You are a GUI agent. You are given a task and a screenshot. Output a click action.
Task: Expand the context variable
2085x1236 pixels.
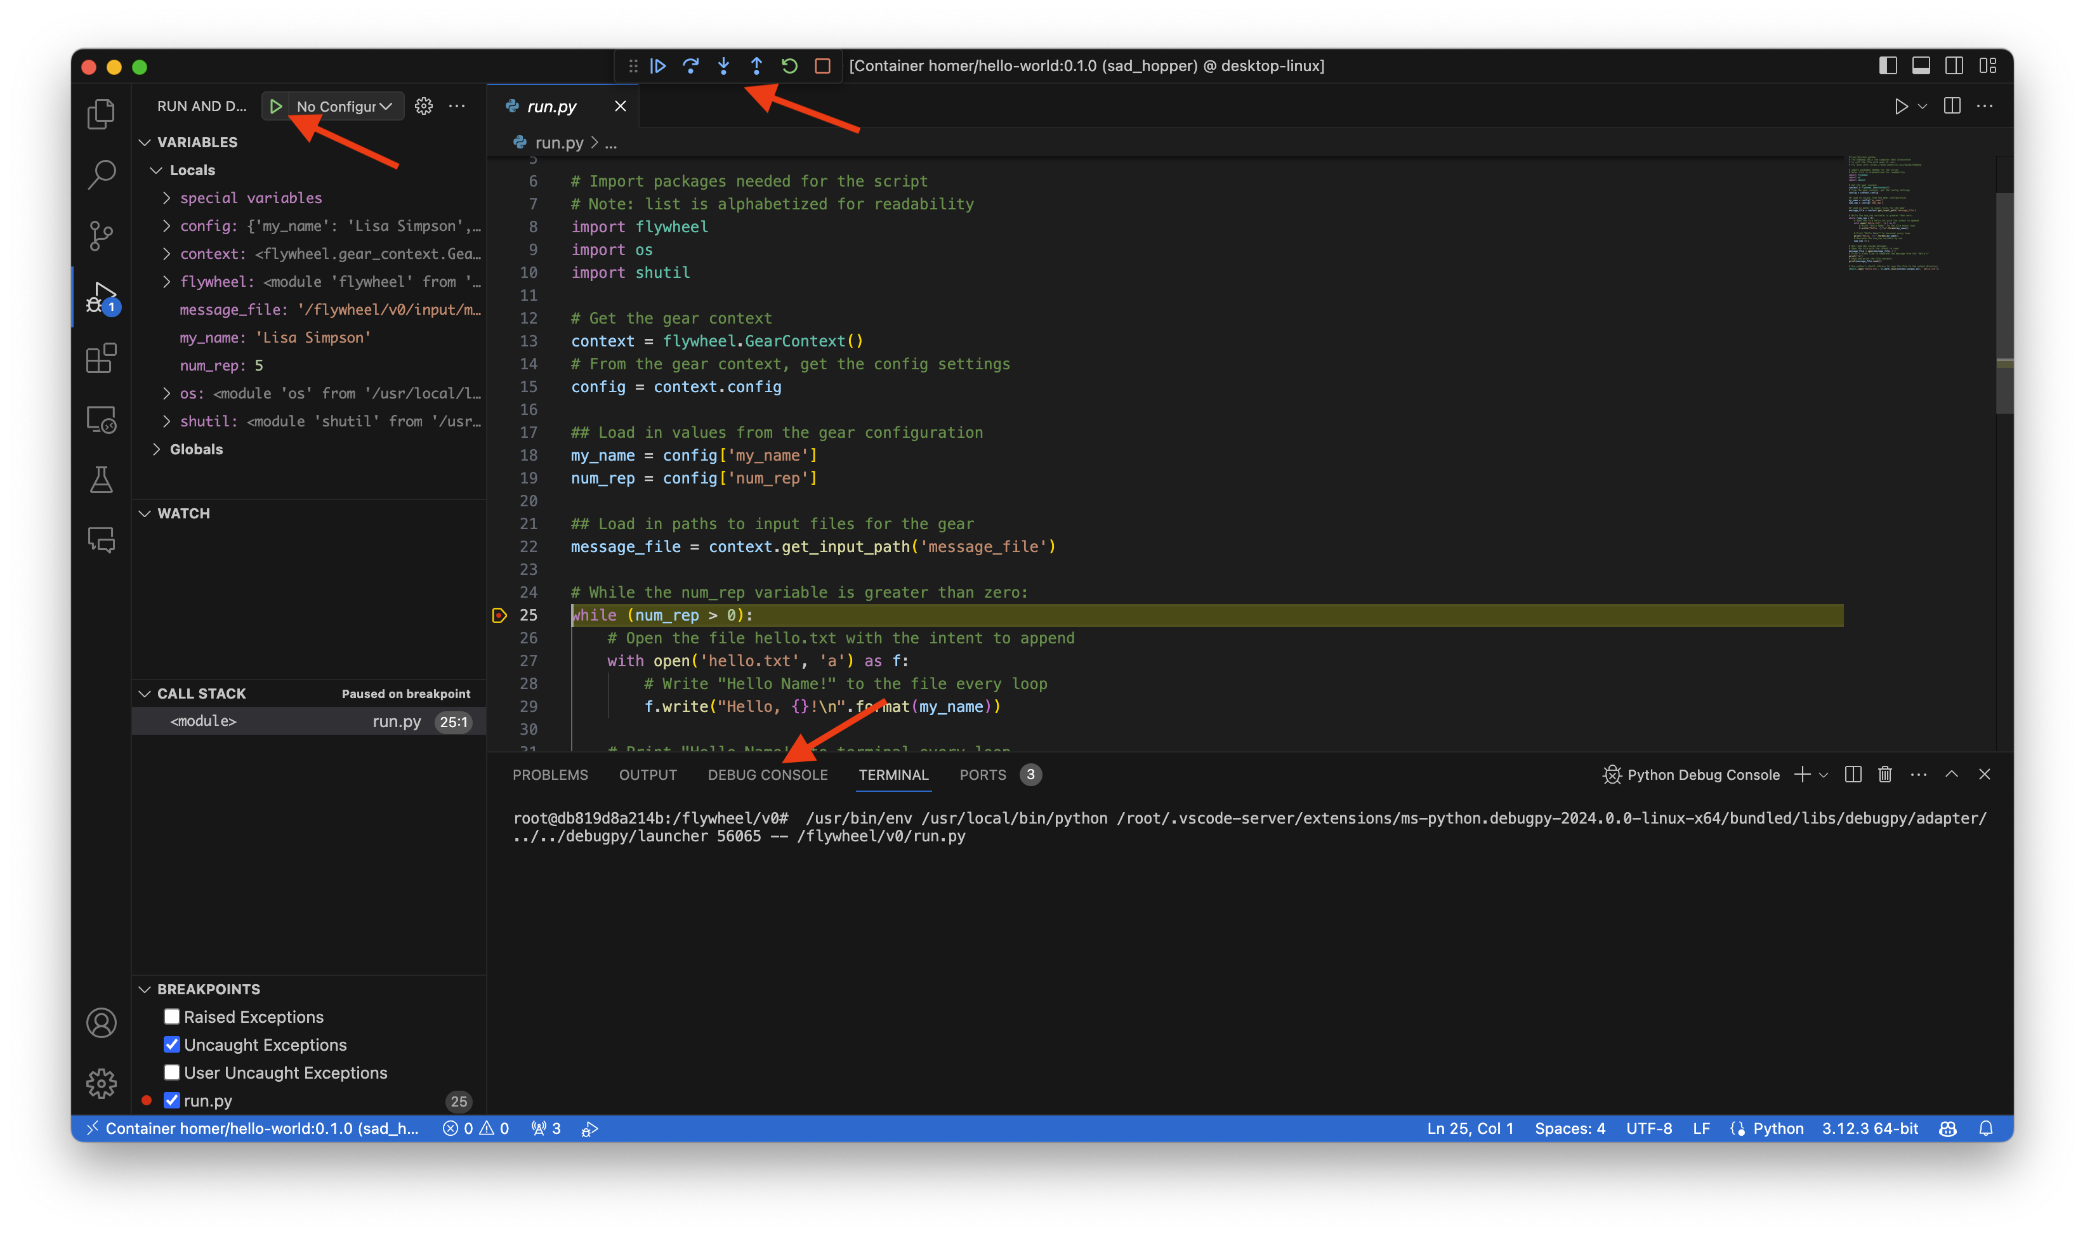[x=166, y=253]
